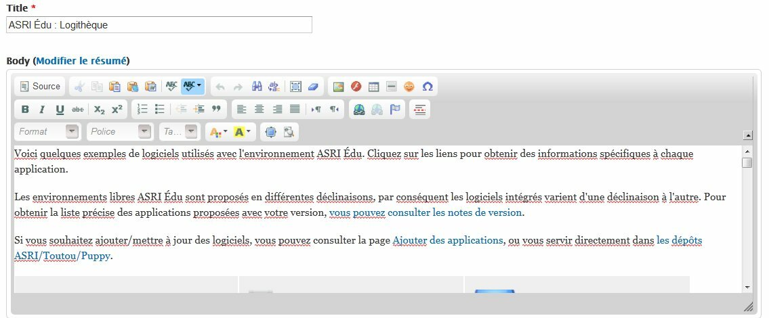Open the Replace text tool

(x=274, y=87)
